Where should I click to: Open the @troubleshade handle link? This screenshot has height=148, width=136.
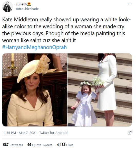click(27, 9)
